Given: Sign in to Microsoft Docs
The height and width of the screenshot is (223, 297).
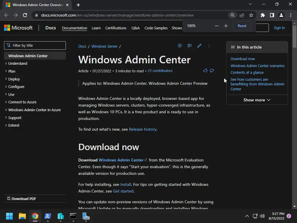Looking at the screenshot, I should (279, 28).
